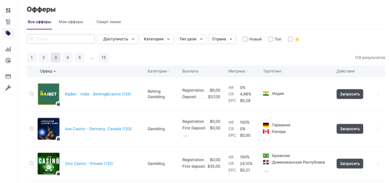Click the Таргетинг column header

coord(272,71)
